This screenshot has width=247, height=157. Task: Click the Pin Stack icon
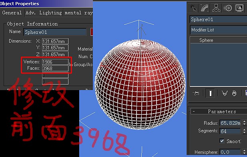click(x=196, y=93)
